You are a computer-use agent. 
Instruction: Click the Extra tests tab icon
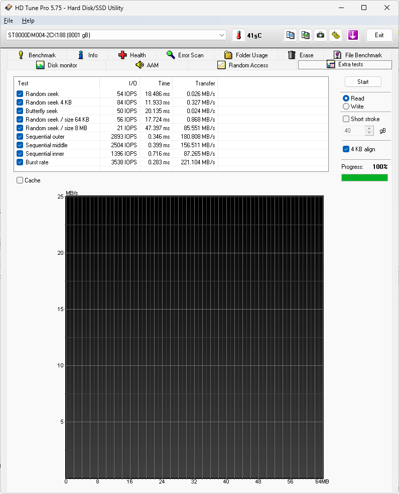tap(331, 64)
